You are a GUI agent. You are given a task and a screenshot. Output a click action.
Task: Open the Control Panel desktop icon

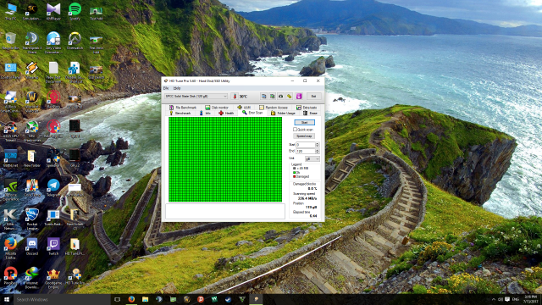11,71
